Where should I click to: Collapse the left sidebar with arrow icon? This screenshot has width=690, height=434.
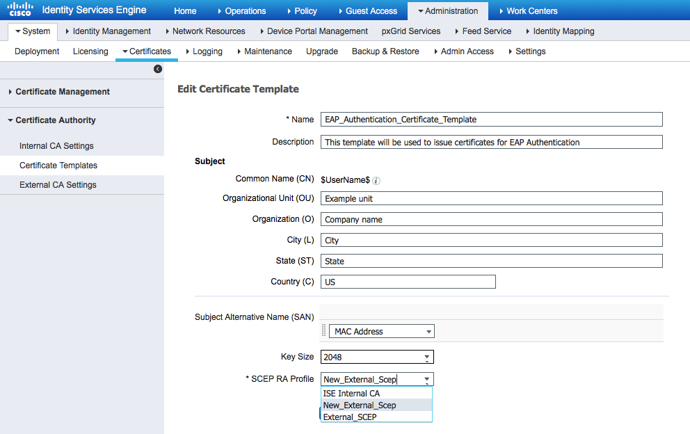158,69
